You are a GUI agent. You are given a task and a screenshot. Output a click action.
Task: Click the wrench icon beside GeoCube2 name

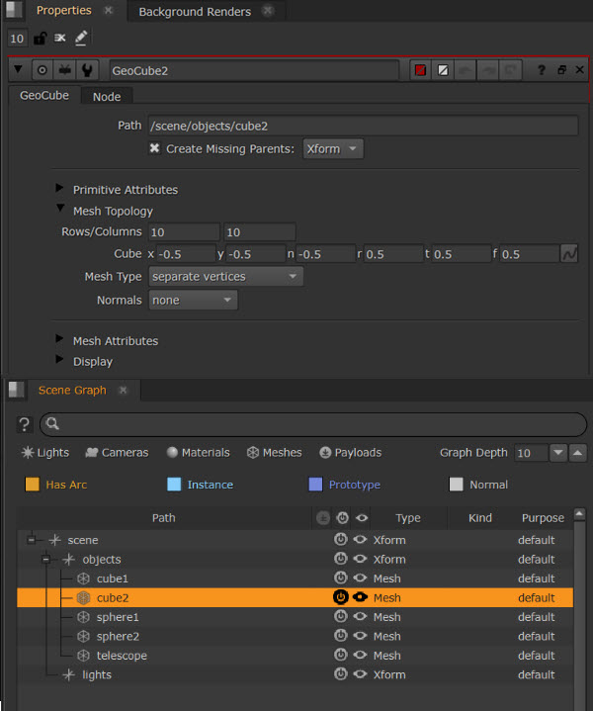click(88, 71)
